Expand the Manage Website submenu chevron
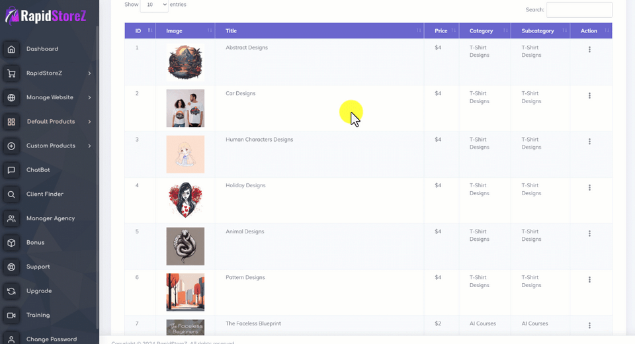Viewport: 635px width, 344px height. point(89,98)
